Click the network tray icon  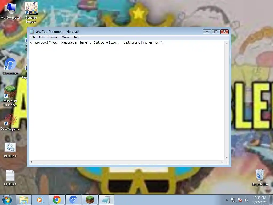pos(233,200)
